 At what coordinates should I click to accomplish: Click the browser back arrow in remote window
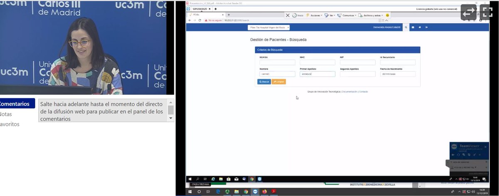[189, 20]
